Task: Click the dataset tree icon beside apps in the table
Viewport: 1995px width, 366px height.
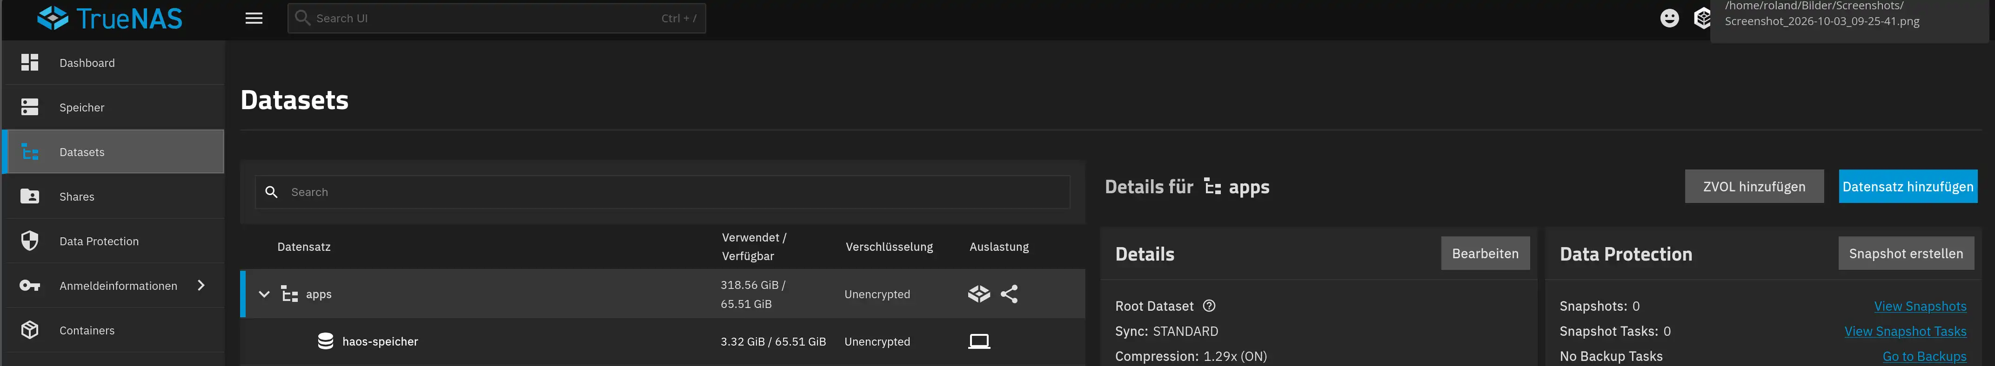Action: click(x=290, y=294)
